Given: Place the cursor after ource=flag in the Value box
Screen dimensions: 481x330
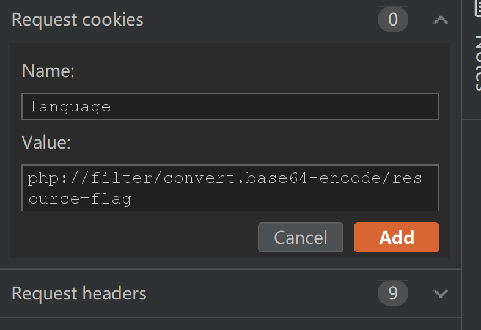Looking at the screenshot, I should coord(133,199).
